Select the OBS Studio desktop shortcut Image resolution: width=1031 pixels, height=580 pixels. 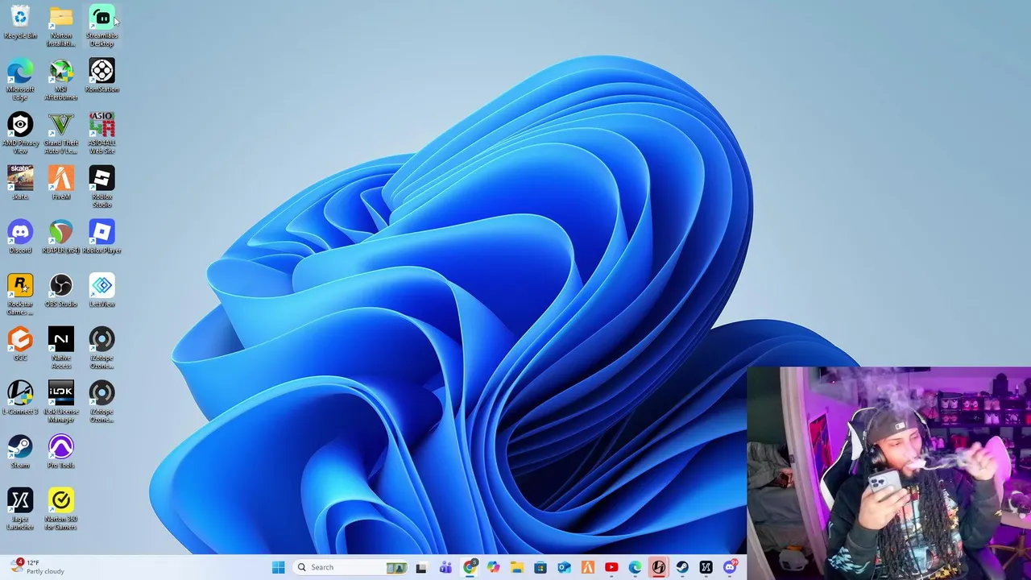pos(61,291)
